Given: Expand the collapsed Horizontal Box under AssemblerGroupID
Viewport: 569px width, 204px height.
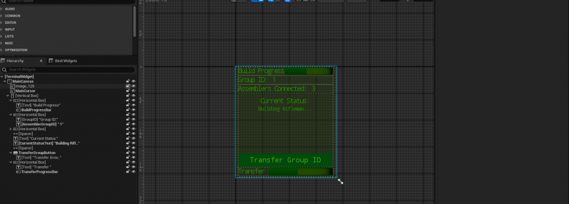Looking at the screenshot, I should pos(11,129).
